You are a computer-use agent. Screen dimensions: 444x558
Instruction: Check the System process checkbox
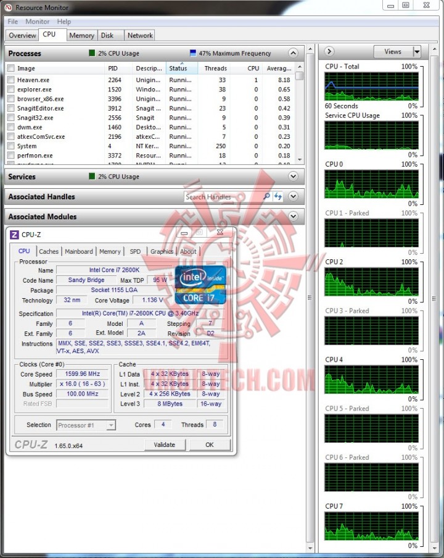tap(11, 146)
